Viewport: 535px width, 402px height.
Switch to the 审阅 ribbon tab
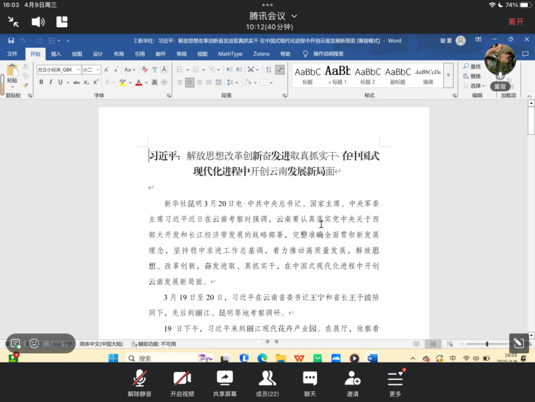(x=182, y=54)
